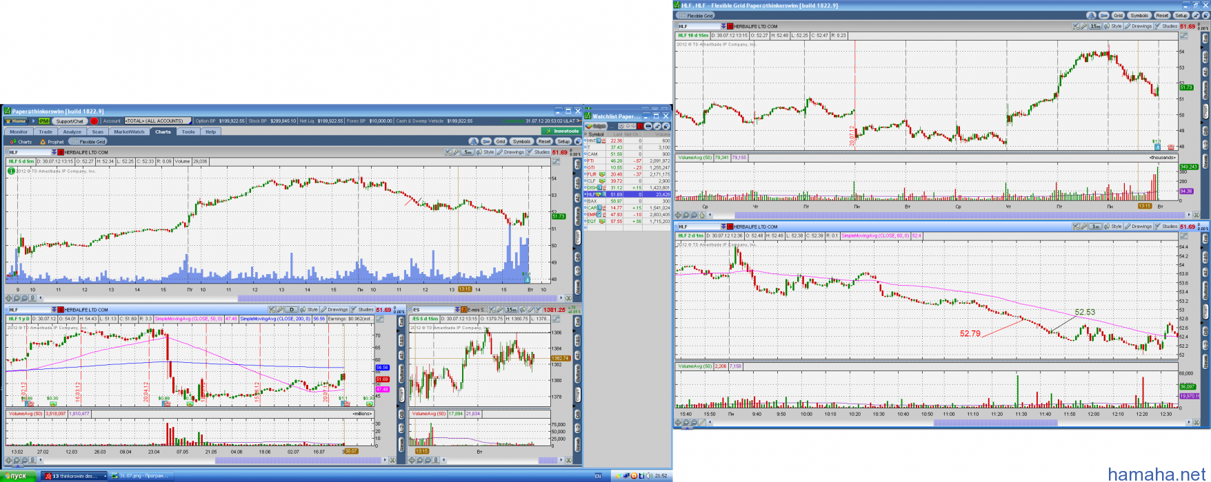
Task: Select the FLIR row in the Watchlist
Action: pos(628,174)
